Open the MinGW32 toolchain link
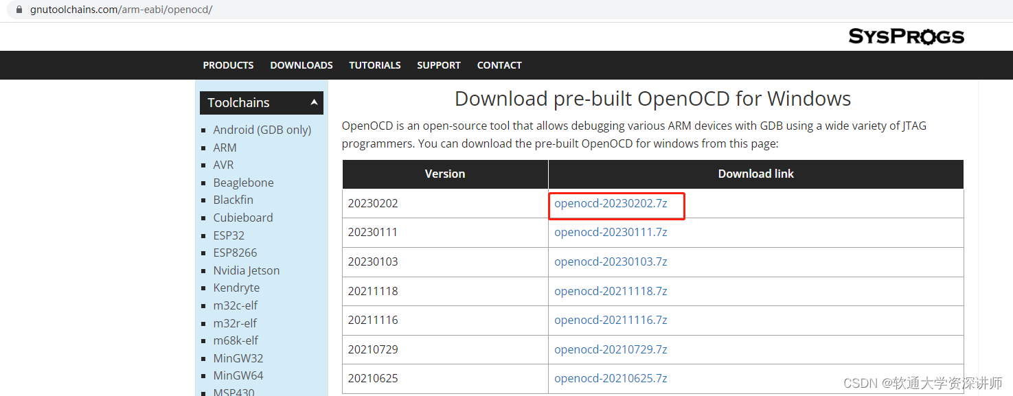 coord(238,358)
